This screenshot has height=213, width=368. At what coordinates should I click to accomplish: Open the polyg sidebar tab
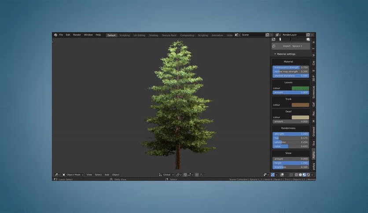pyautogui.click(x=313, y=166)
